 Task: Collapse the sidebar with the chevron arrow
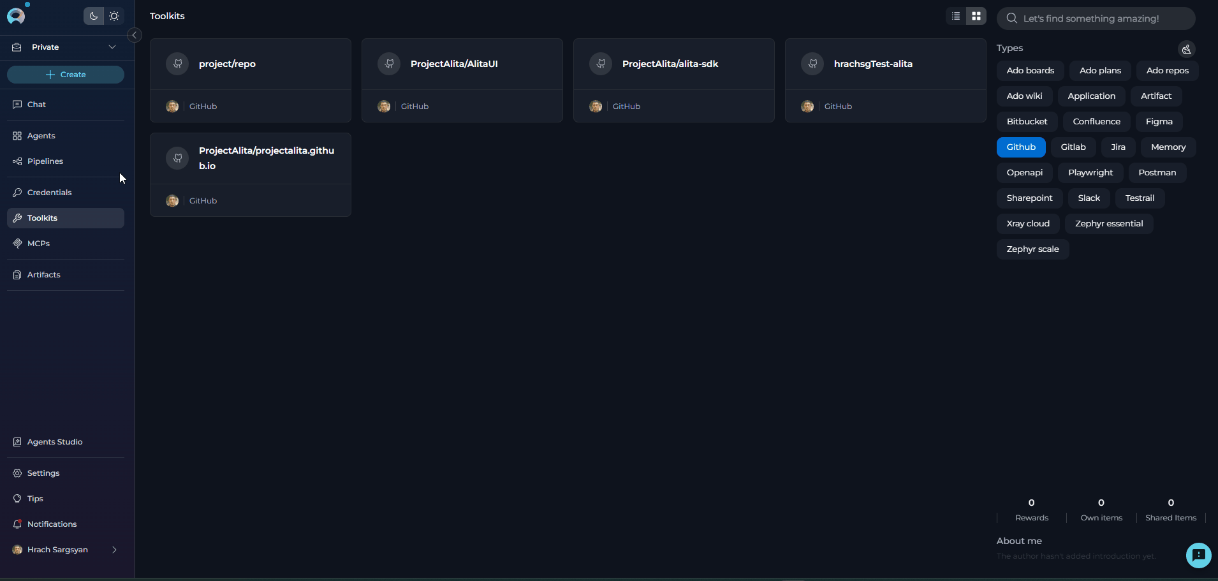134,35
